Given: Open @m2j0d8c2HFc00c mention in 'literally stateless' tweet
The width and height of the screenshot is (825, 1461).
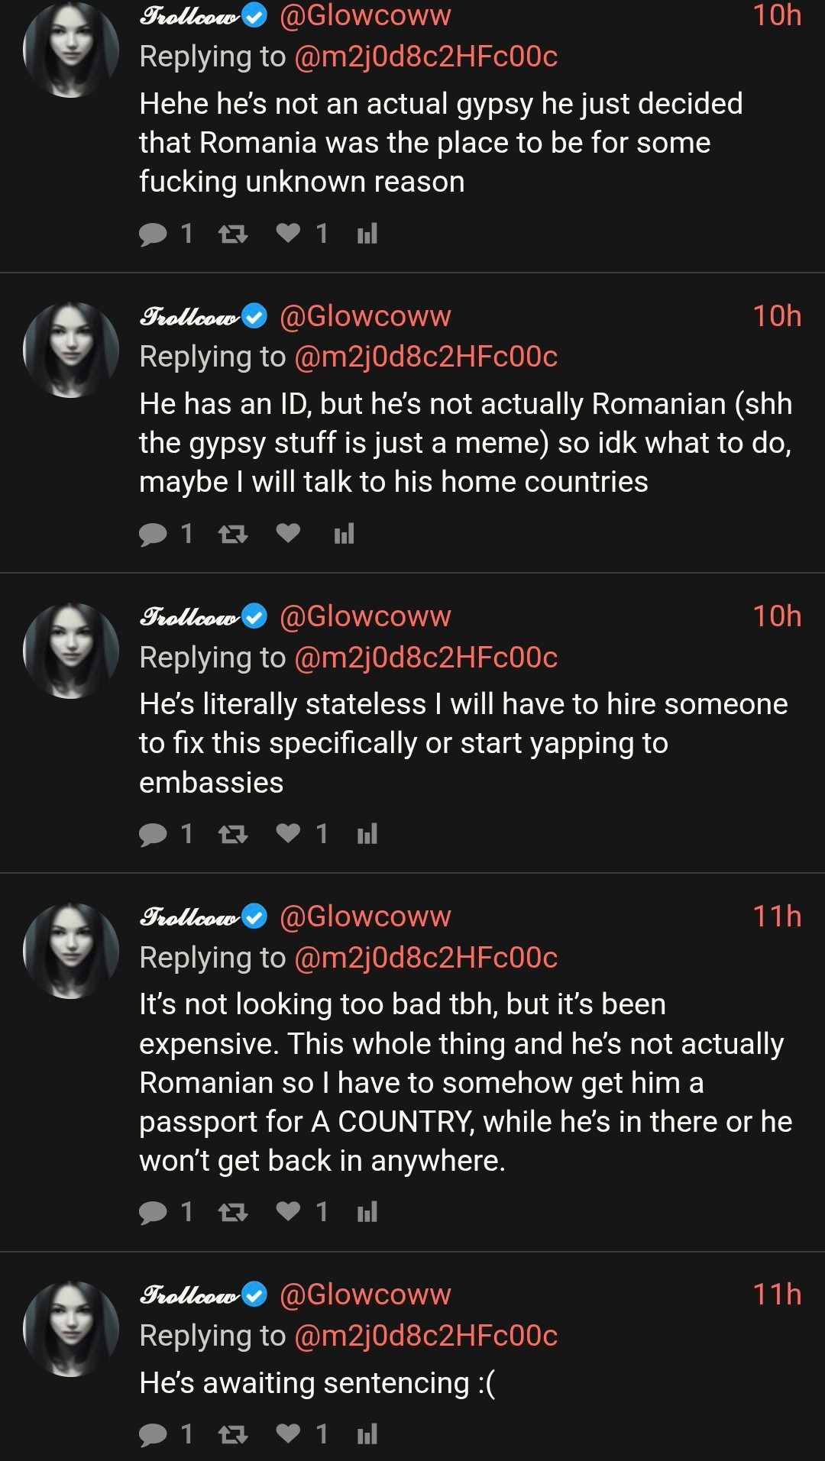Looking at the screenshot, I should coord(425,658).
